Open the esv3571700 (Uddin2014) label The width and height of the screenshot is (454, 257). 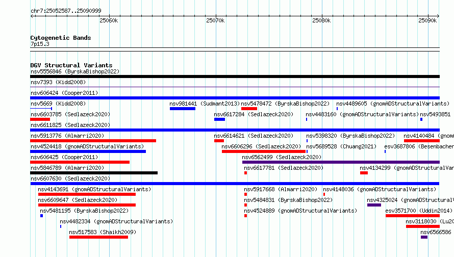pyautogui.click(x=419, y=211)
